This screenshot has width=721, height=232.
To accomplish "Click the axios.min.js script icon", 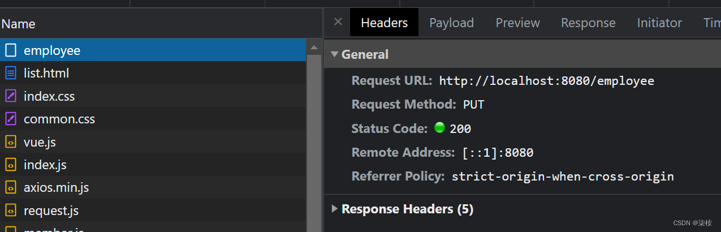I will tap(11, 187).
